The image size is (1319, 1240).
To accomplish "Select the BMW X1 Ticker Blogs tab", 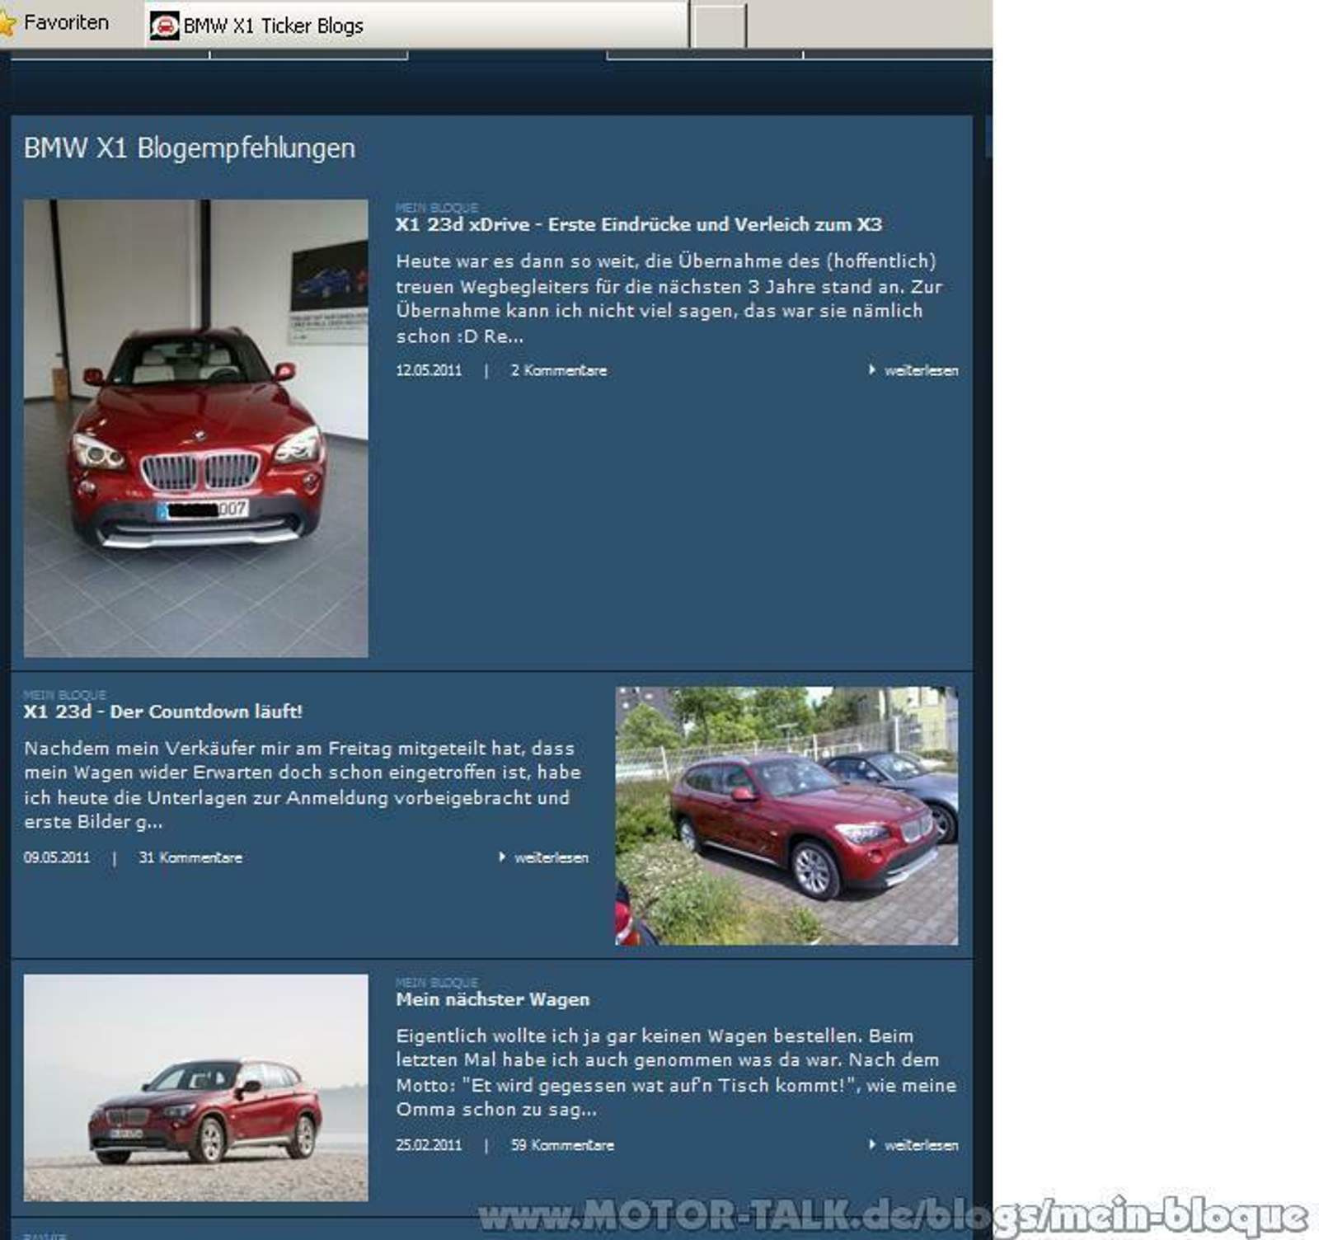I will [x=416, y=26].
